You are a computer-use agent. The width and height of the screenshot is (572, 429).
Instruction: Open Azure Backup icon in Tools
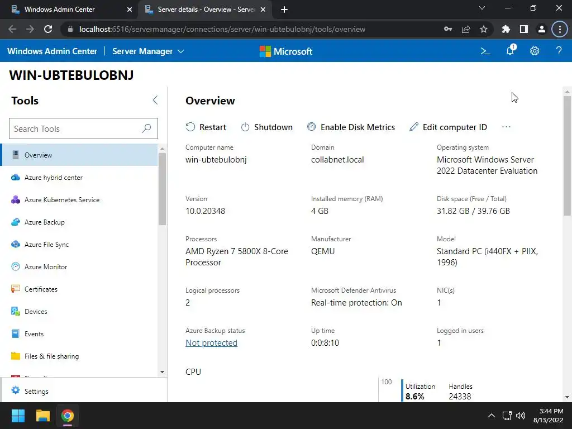click(x=15, y=222)
